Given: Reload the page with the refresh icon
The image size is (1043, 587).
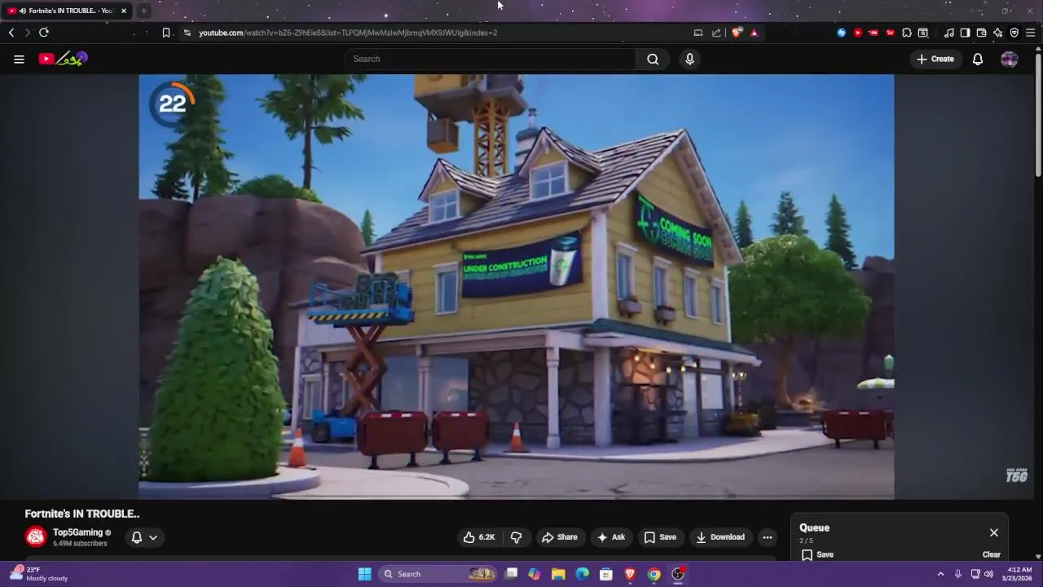Looking at the screenshot, I should coord(44,33).
